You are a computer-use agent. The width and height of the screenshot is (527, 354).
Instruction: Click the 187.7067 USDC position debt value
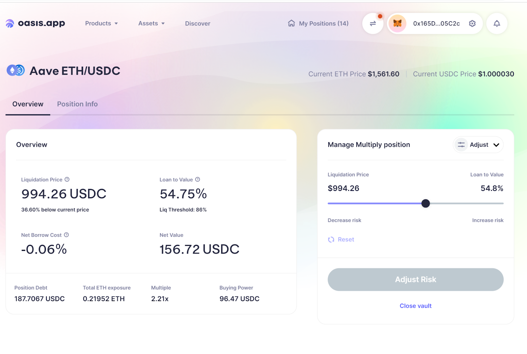[40, 299]
